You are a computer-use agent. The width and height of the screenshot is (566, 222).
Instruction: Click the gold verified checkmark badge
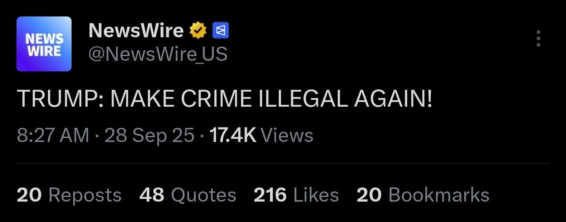[198, 31]
